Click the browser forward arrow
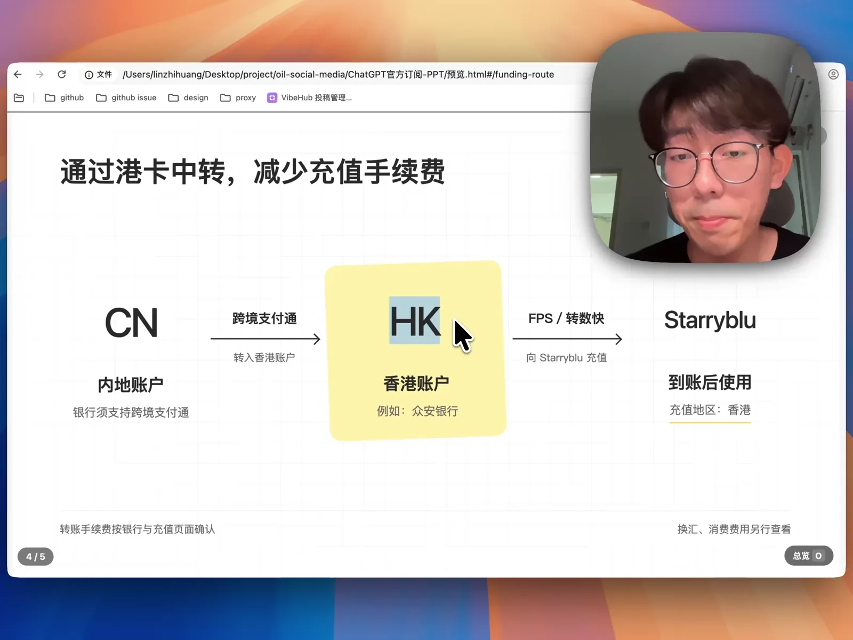Screen dimensions: 853x640 tap(39, 75)
